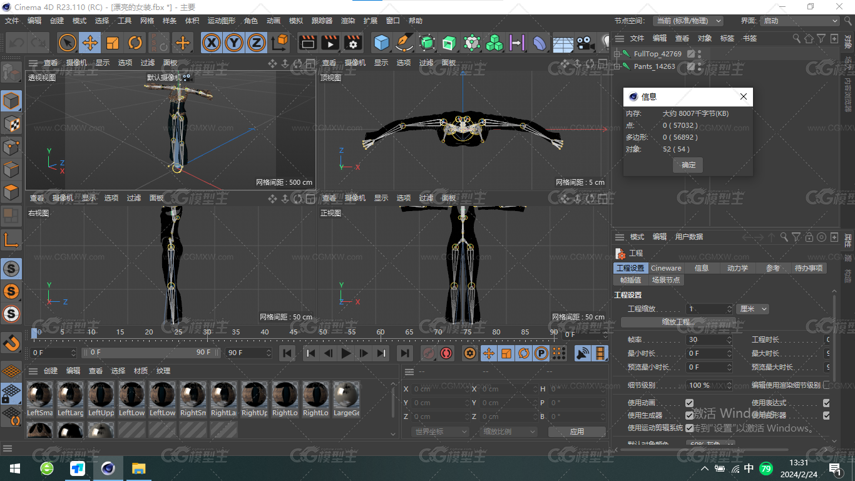Render to Picture Viewer icon
Image resolution: width=855 pixels, height=481 pixels.
(330, 43)
